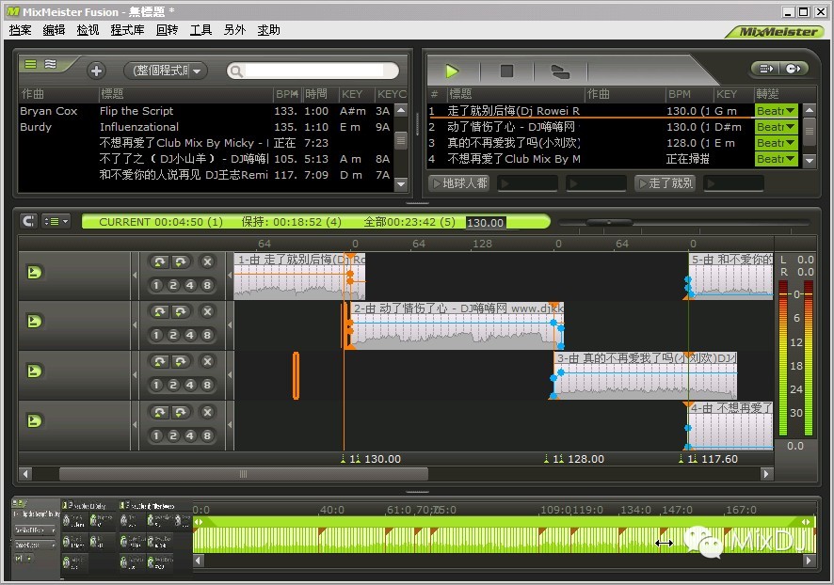The width and height of the screenshot is (834, 585).
Task: Select playlist track 2 动了情伤了心
Action: (589, 127)
